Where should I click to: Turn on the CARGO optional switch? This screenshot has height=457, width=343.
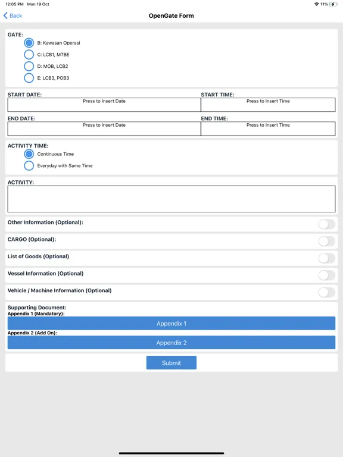coord(327,242)
